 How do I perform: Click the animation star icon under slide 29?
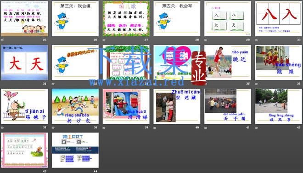tap(206, 40)
